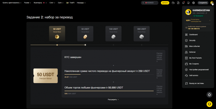Click the second milestone dot on progress line
Image resolution: width=216 pixels, height=109 pixels.
pyautogui.click(x=85, y=45)
